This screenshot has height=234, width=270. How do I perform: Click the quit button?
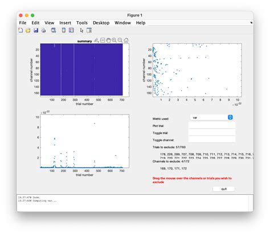(x=224, y=189)
